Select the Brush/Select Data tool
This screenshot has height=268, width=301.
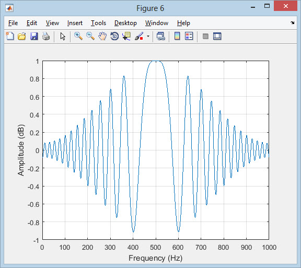(x=139, y=36)
